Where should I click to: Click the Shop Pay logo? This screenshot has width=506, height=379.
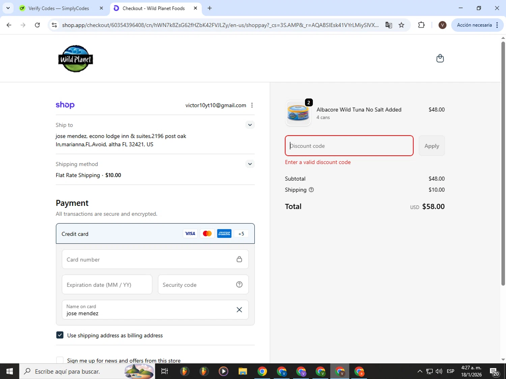(x=65, y=105)
